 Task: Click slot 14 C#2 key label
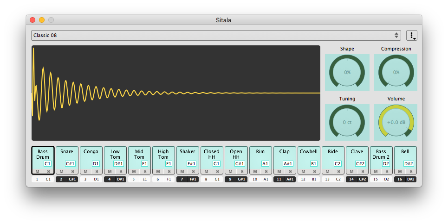pyautogui.click(x=357, y=179)
